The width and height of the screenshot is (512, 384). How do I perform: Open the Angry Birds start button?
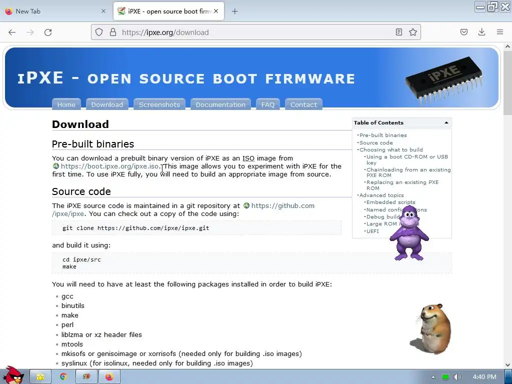point(13,375)
